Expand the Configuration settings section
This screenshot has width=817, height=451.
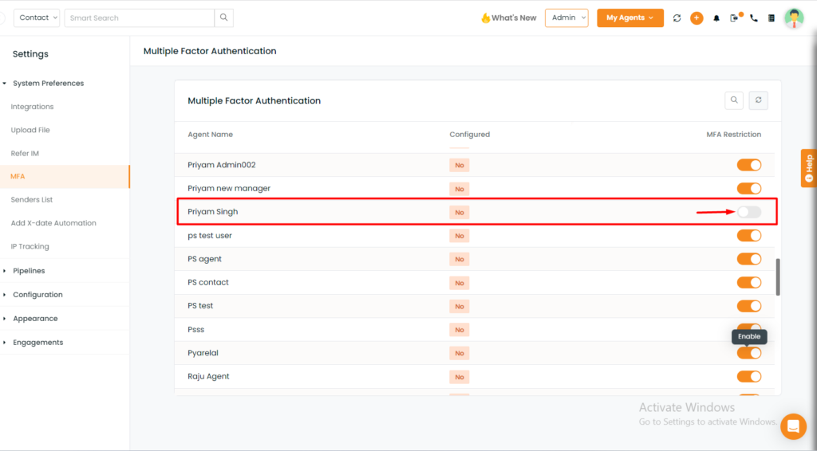pyautogui.click(x=37, y=294)
